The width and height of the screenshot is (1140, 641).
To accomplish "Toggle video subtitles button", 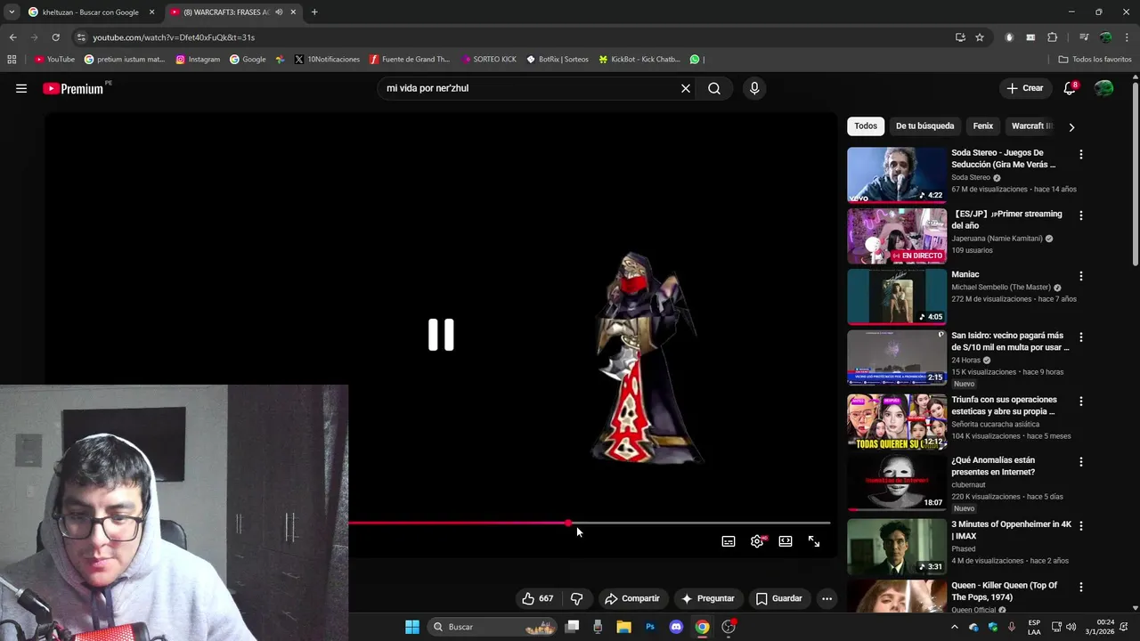I will (x=729, y=541).
